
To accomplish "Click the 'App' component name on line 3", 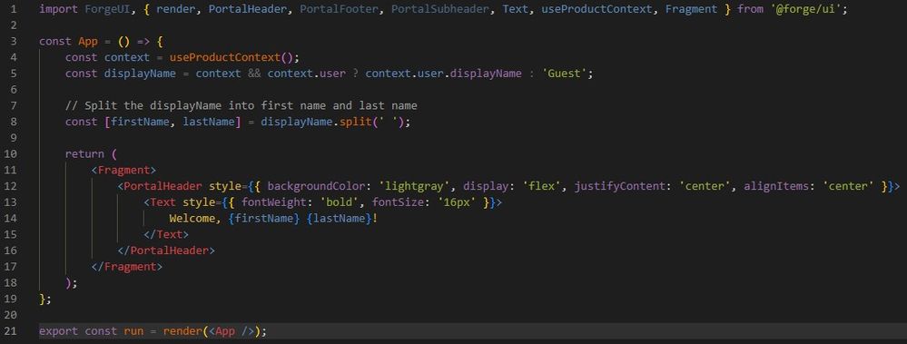I will (88, 42).
